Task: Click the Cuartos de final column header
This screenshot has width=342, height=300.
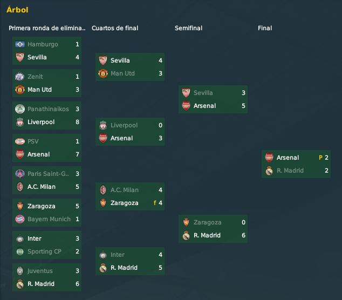Action: pos(115,28)
